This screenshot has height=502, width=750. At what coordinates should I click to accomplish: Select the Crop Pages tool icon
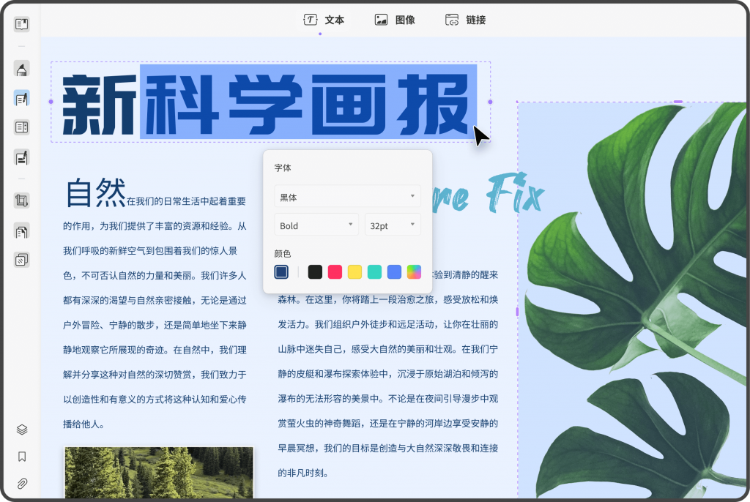[22, 201]
